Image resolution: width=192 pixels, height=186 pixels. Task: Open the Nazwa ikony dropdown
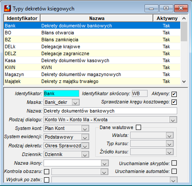coord(104,163)
